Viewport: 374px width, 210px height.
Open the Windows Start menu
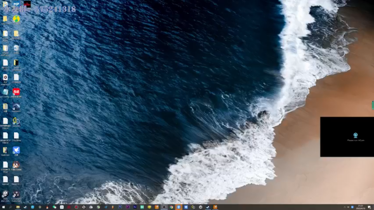3,207
